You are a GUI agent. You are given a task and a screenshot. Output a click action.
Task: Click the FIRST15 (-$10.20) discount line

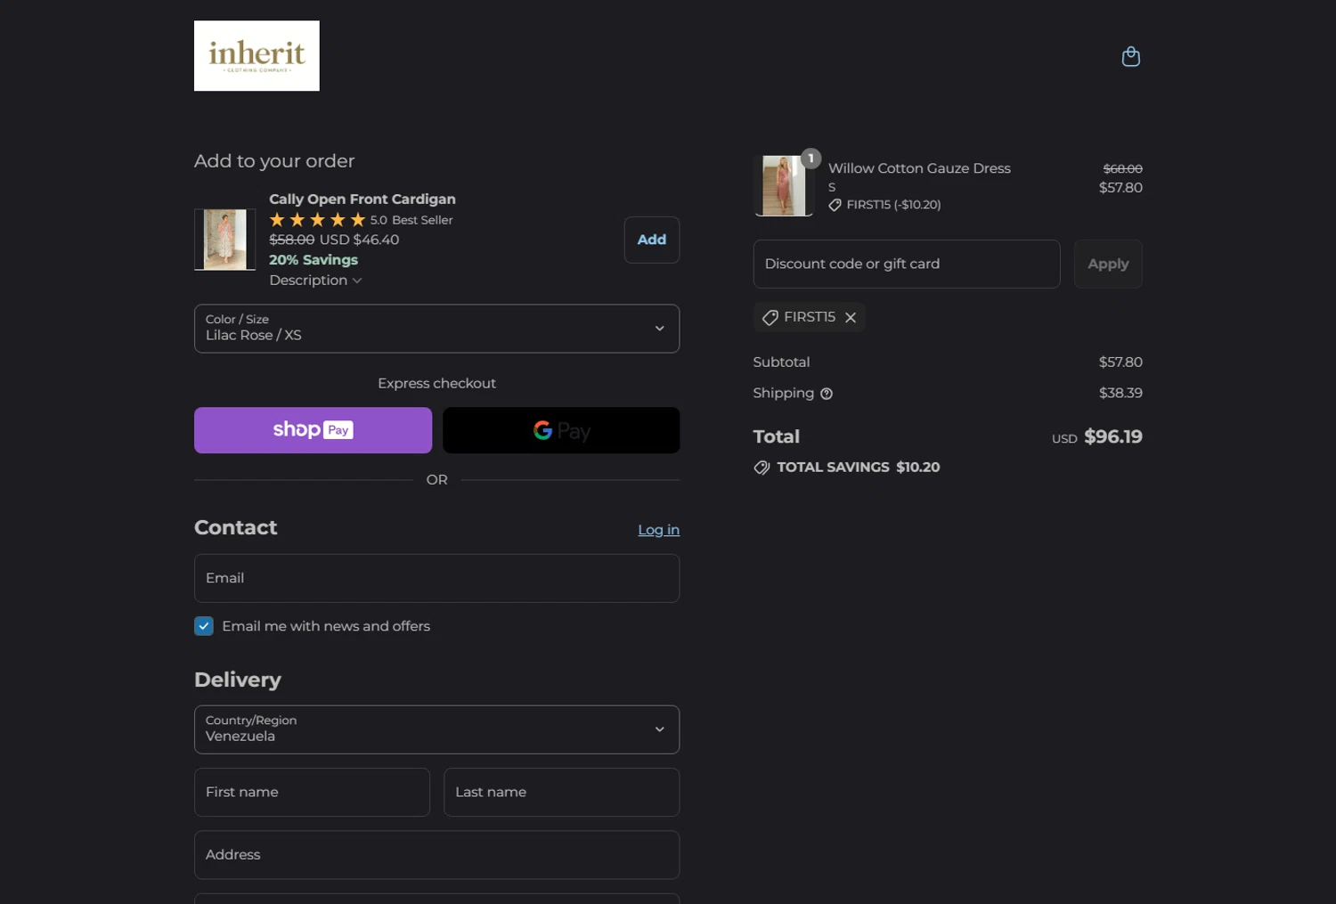(x=884, y=205)
